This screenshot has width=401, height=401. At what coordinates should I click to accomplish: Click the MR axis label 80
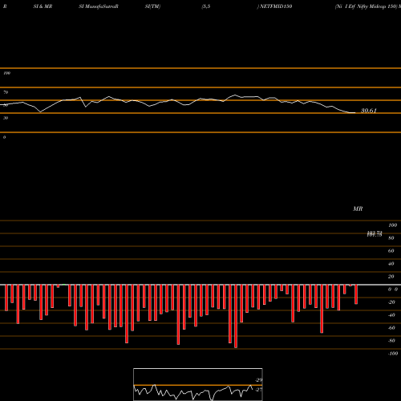(x=391, y=238)
